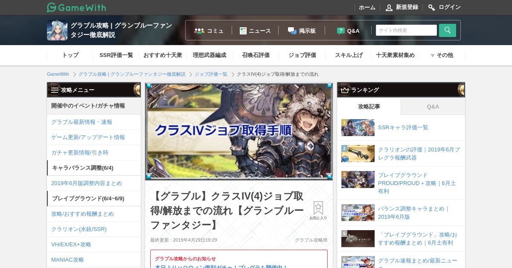
Task: Open 2019年6月版調整内容まとめ link
Action: pos(94,183)
